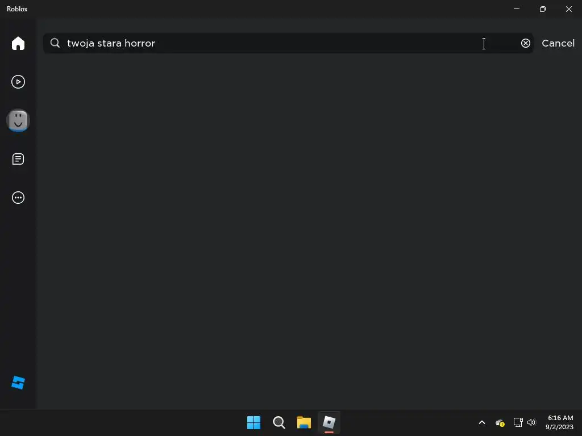Open the volume speaker tray icon
The height and width of the screenshot is (436, 582).
pyautogui.click(x=531, y=422)
